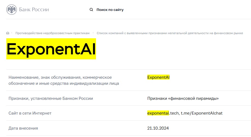
Task: Click the divider line below the site header
Action: click(x=128, y=19)
